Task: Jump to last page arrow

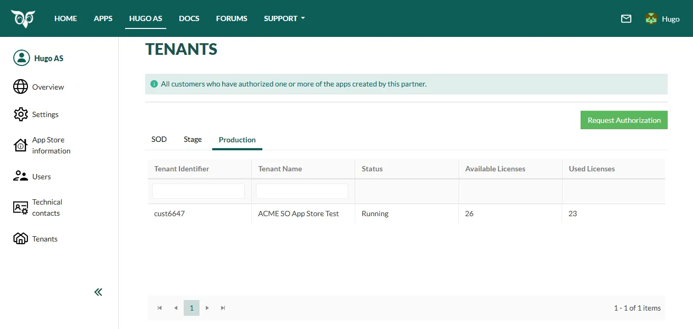Action: click(x=223, y=308)
